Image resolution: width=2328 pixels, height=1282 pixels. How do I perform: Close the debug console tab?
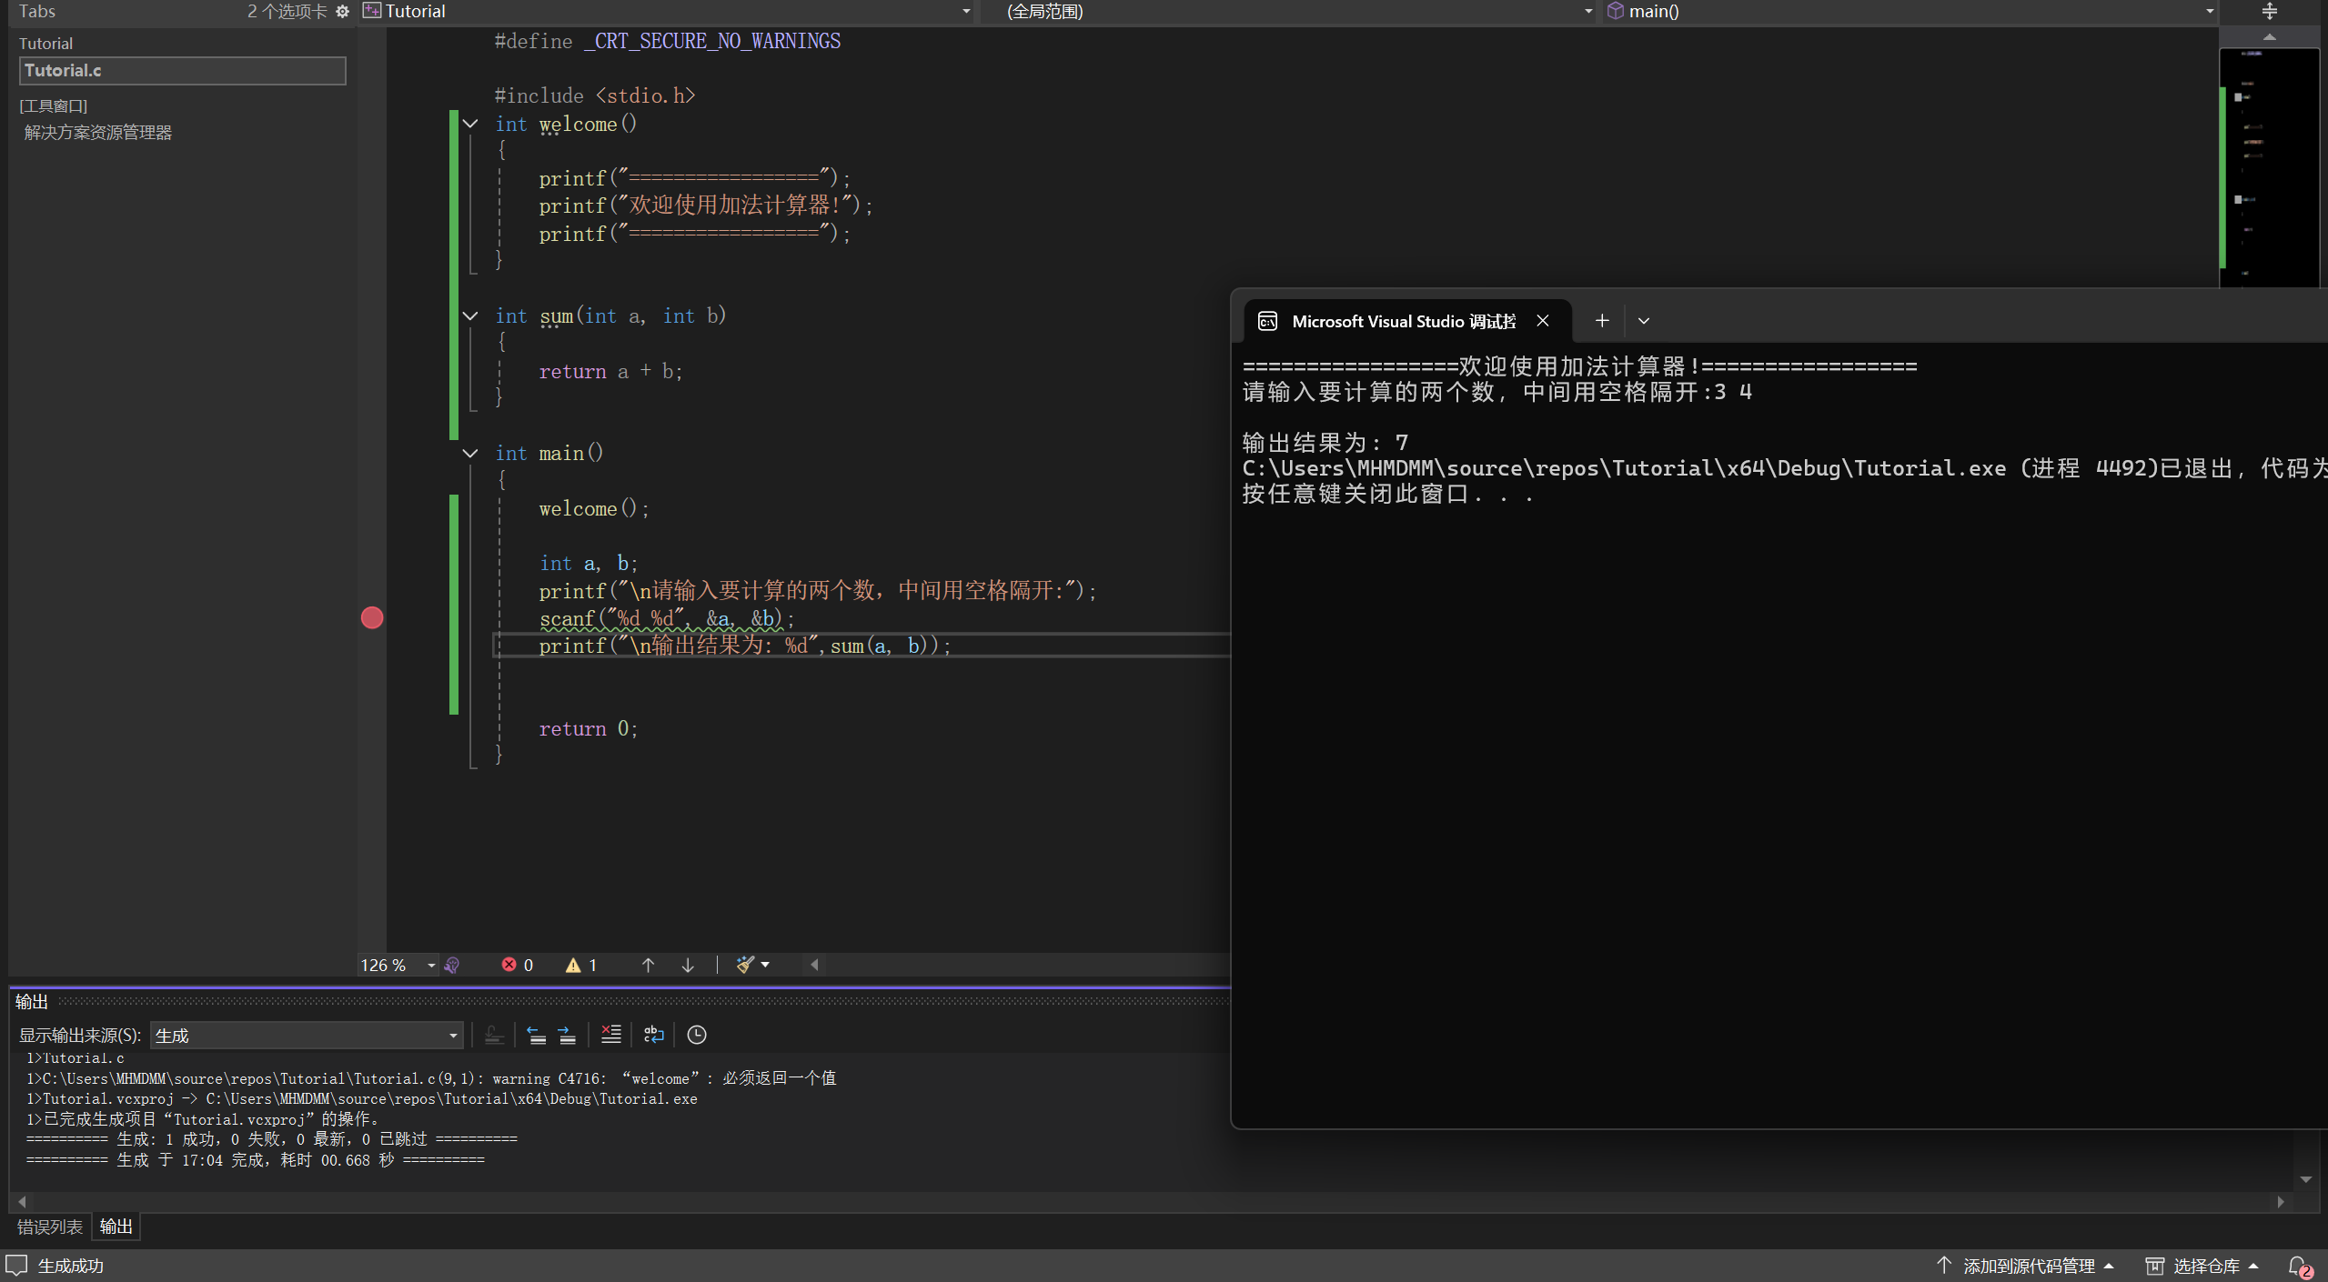pyautogui.click(x=1543, y=321)
